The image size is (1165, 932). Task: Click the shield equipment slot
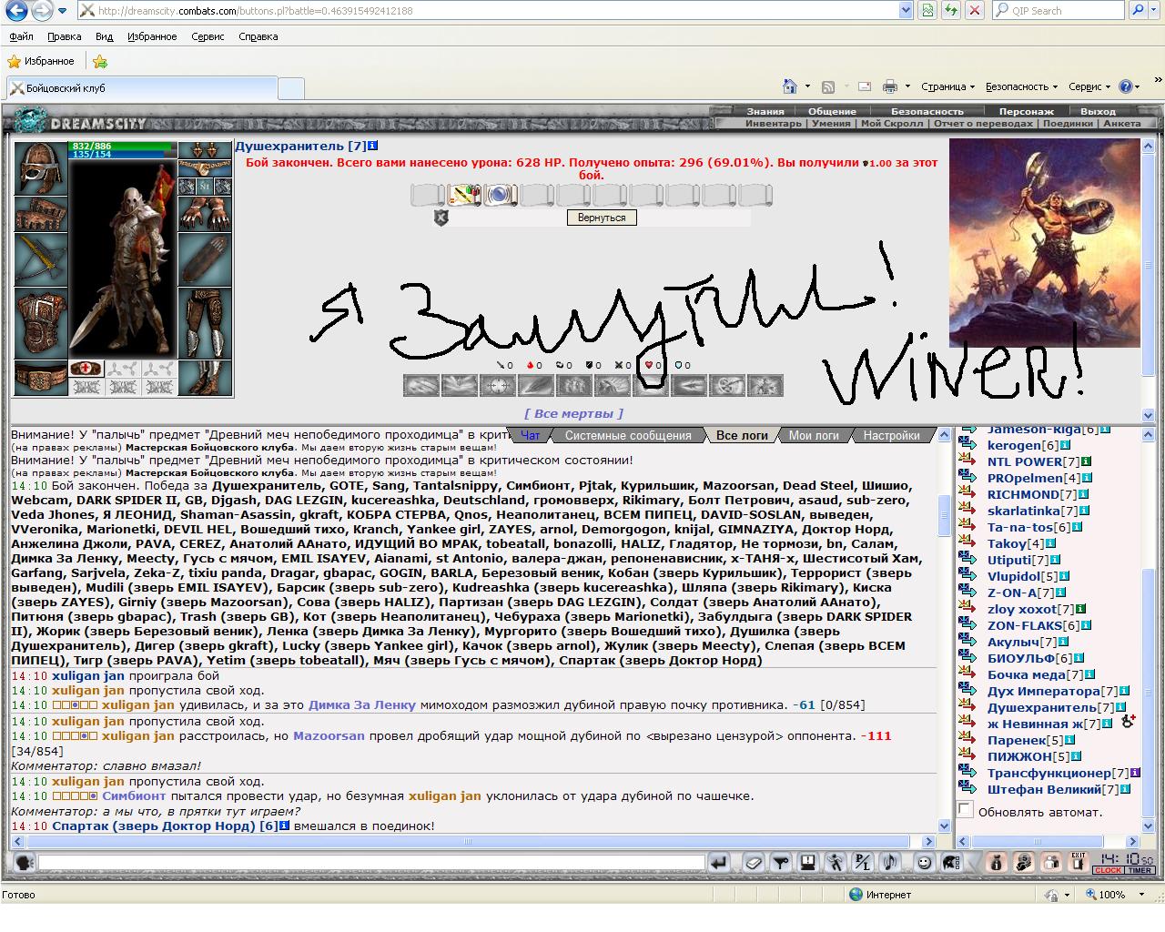(x=205, y=260)
